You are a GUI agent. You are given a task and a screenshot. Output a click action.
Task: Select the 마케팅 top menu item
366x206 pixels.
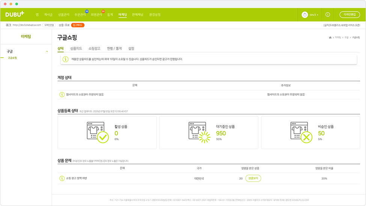point(122,15)
